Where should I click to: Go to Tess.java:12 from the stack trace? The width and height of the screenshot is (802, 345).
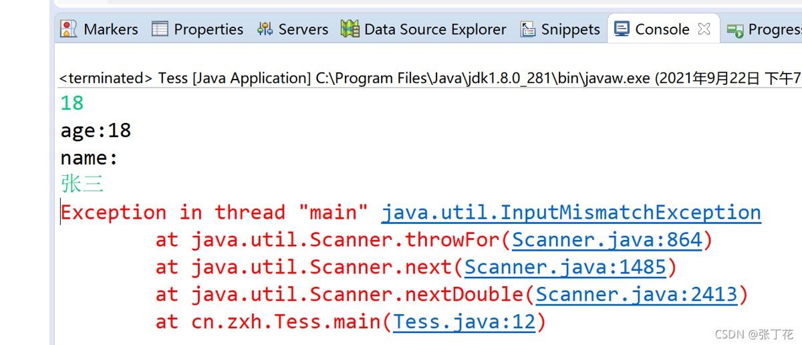click(x=464, y=322)
